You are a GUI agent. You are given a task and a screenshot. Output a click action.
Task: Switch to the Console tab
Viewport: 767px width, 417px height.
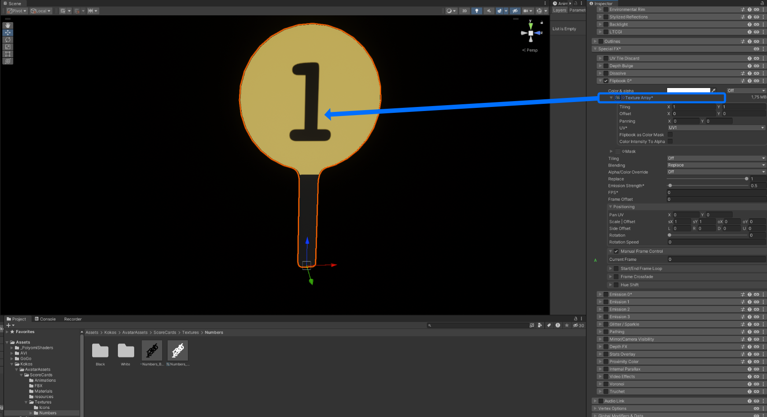click(45, 319)
